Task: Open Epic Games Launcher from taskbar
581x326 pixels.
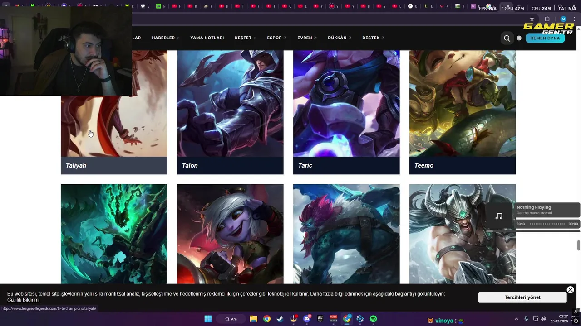Action: coord(320,319)
